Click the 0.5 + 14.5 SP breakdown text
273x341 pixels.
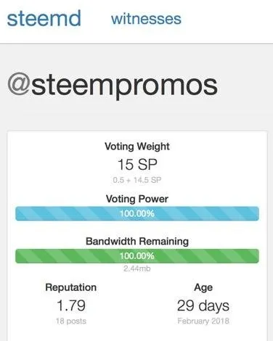tap(137, 180)
